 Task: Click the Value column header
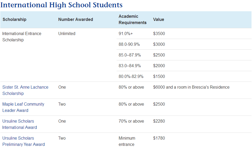159,20
